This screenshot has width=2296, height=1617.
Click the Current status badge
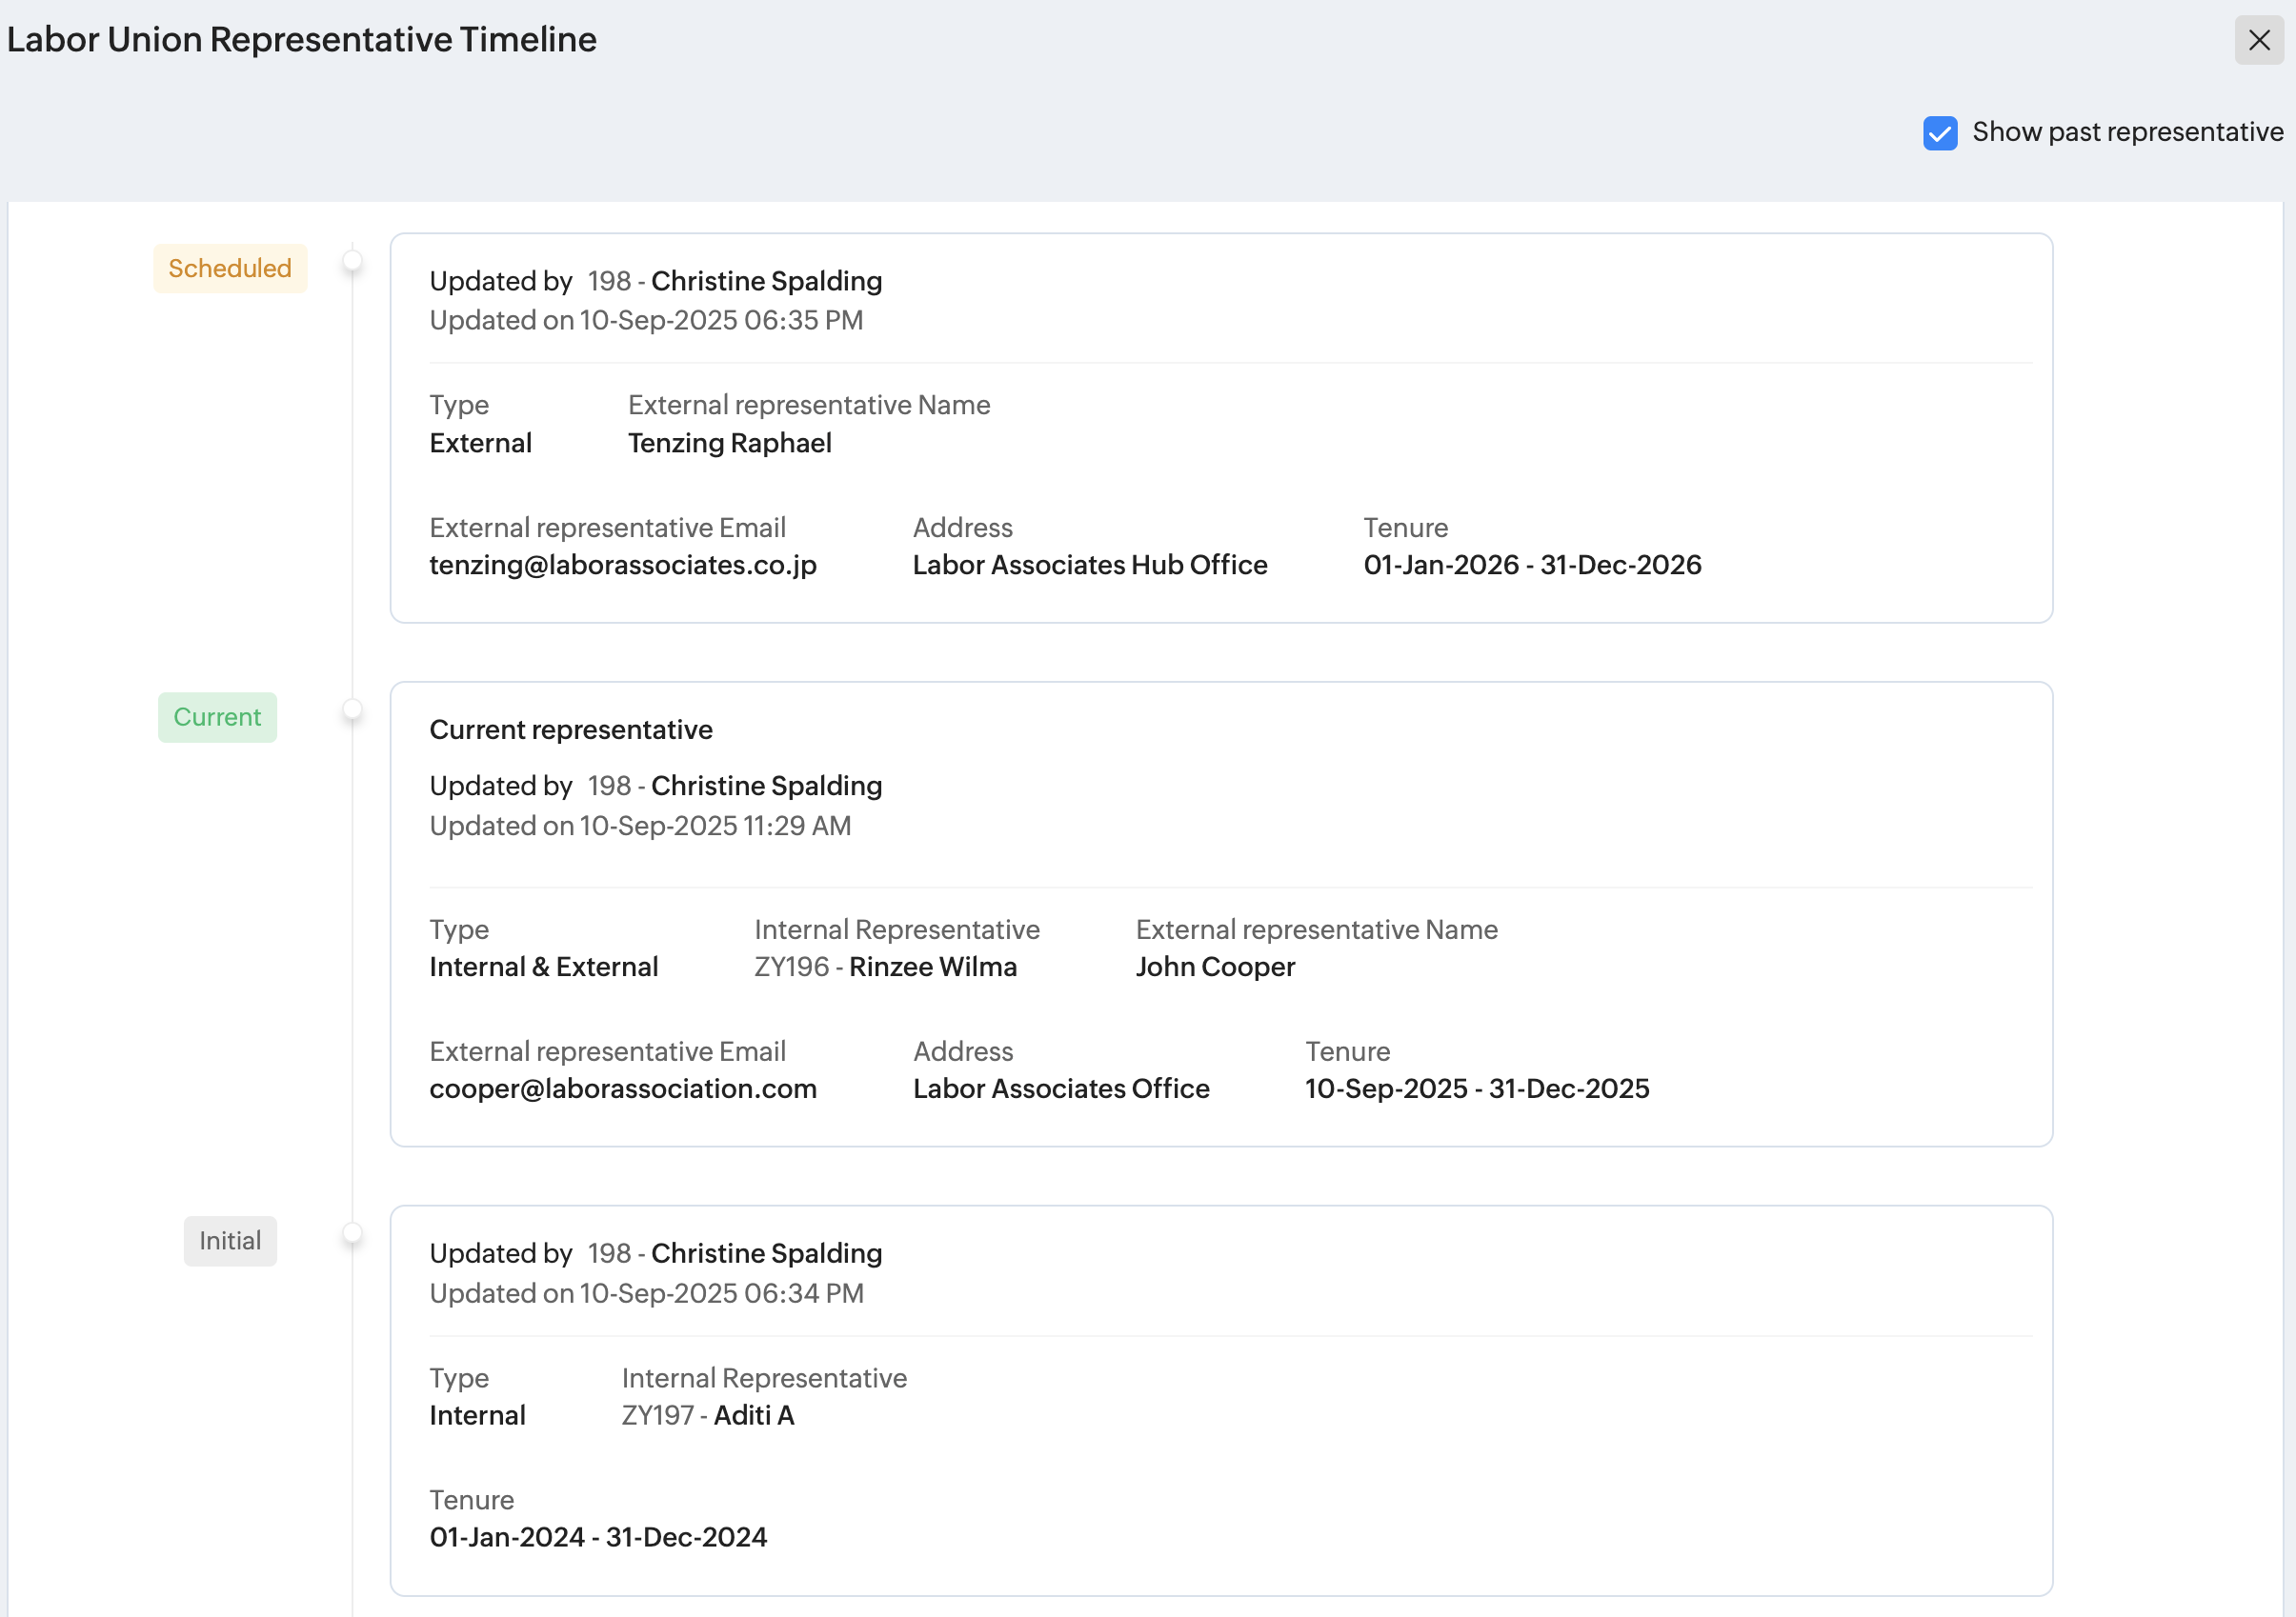[217, 716]
